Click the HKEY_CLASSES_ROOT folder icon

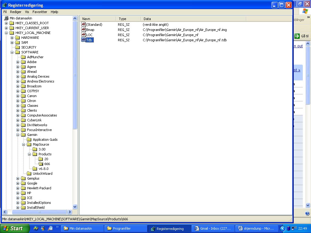point(12,23)
